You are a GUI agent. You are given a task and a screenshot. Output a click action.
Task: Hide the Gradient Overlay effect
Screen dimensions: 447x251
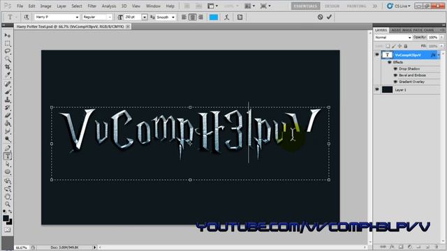[395, 82]
